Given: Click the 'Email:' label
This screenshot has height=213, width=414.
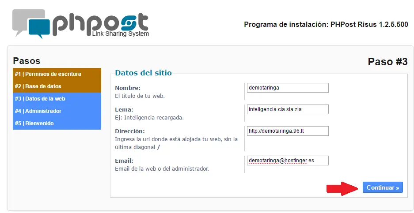Looking at the screenshot, I should pos(124,161).
